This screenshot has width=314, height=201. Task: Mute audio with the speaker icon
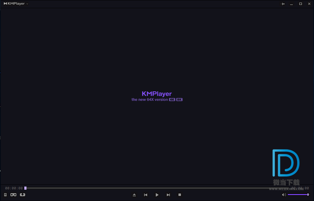pos(284,195)
